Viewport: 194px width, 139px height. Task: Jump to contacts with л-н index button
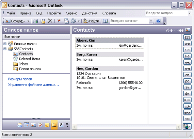coord(187,68)
